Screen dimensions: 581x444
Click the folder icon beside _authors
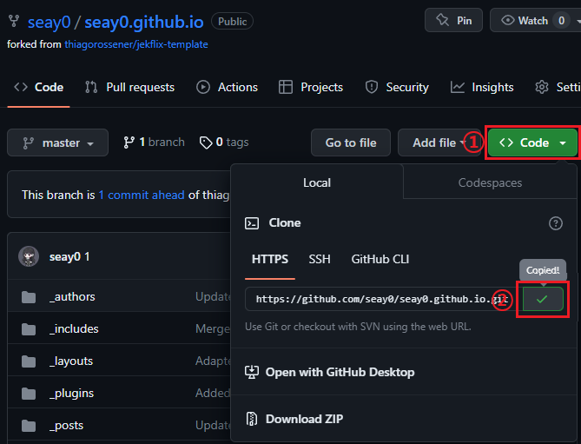29,297
